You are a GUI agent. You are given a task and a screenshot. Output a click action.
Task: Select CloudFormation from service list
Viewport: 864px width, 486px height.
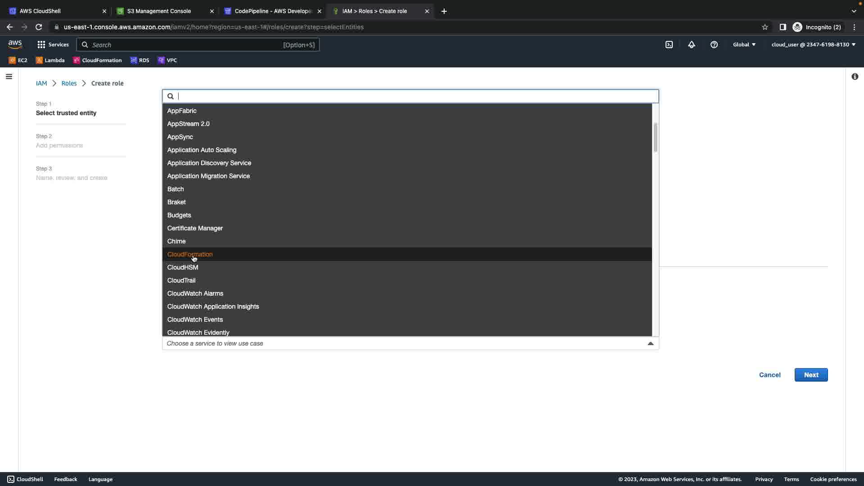pyautogui.click(x=190, y=254)
